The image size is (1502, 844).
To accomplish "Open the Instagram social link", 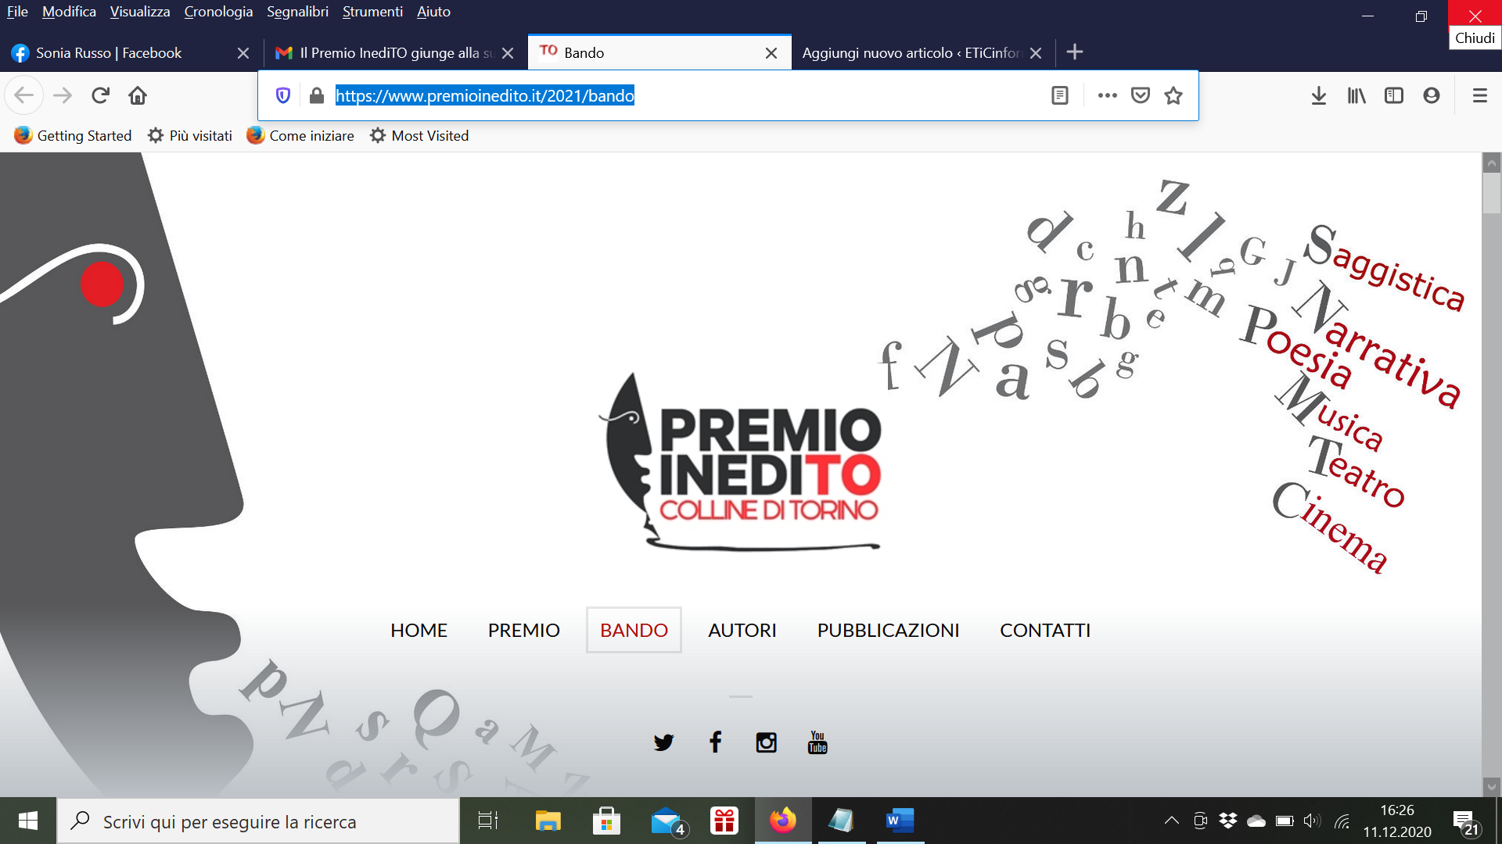I will pyautogui.click(x=766, y=742).
